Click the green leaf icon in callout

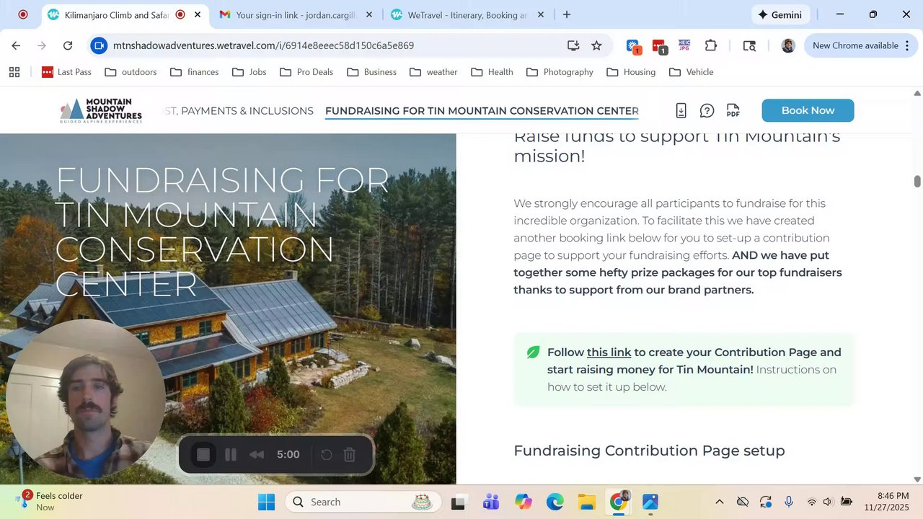533,352
